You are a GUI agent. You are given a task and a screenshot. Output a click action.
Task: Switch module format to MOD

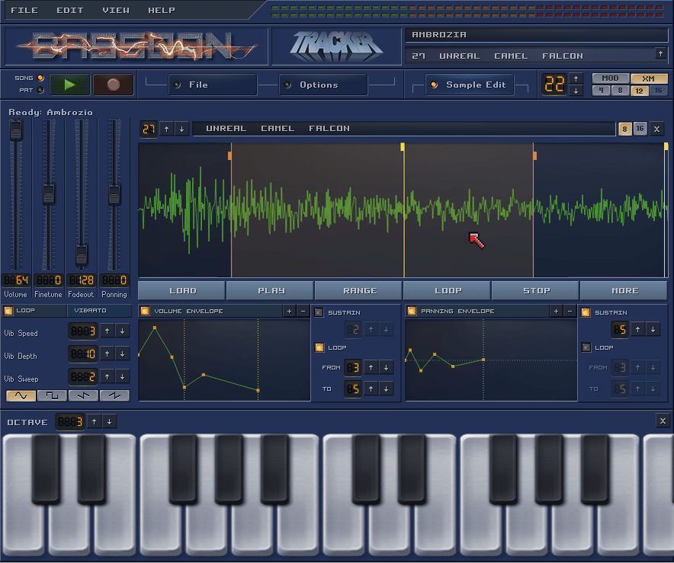(x=611, y=78)
